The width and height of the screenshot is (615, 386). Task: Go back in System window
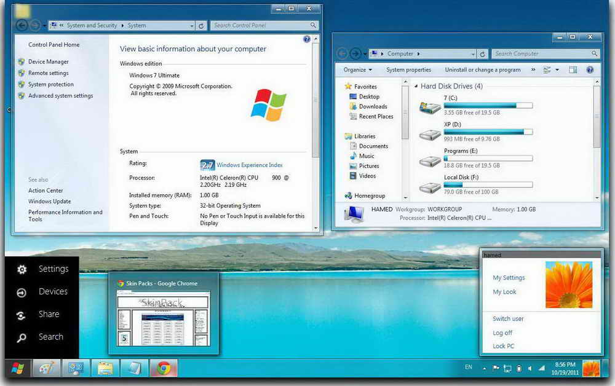pos(22,25)
